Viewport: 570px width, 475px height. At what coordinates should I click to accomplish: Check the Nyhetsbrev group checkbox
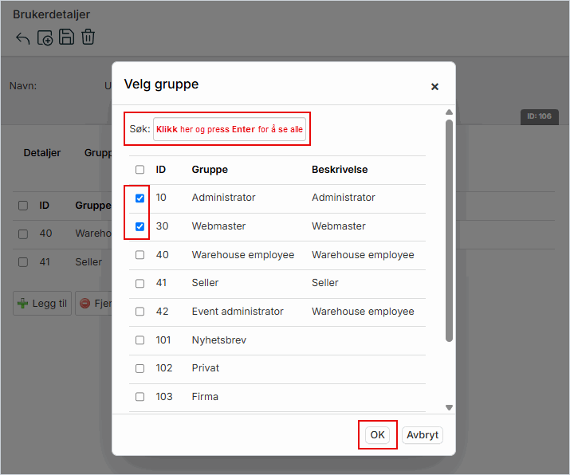click(x=140, y=340)
